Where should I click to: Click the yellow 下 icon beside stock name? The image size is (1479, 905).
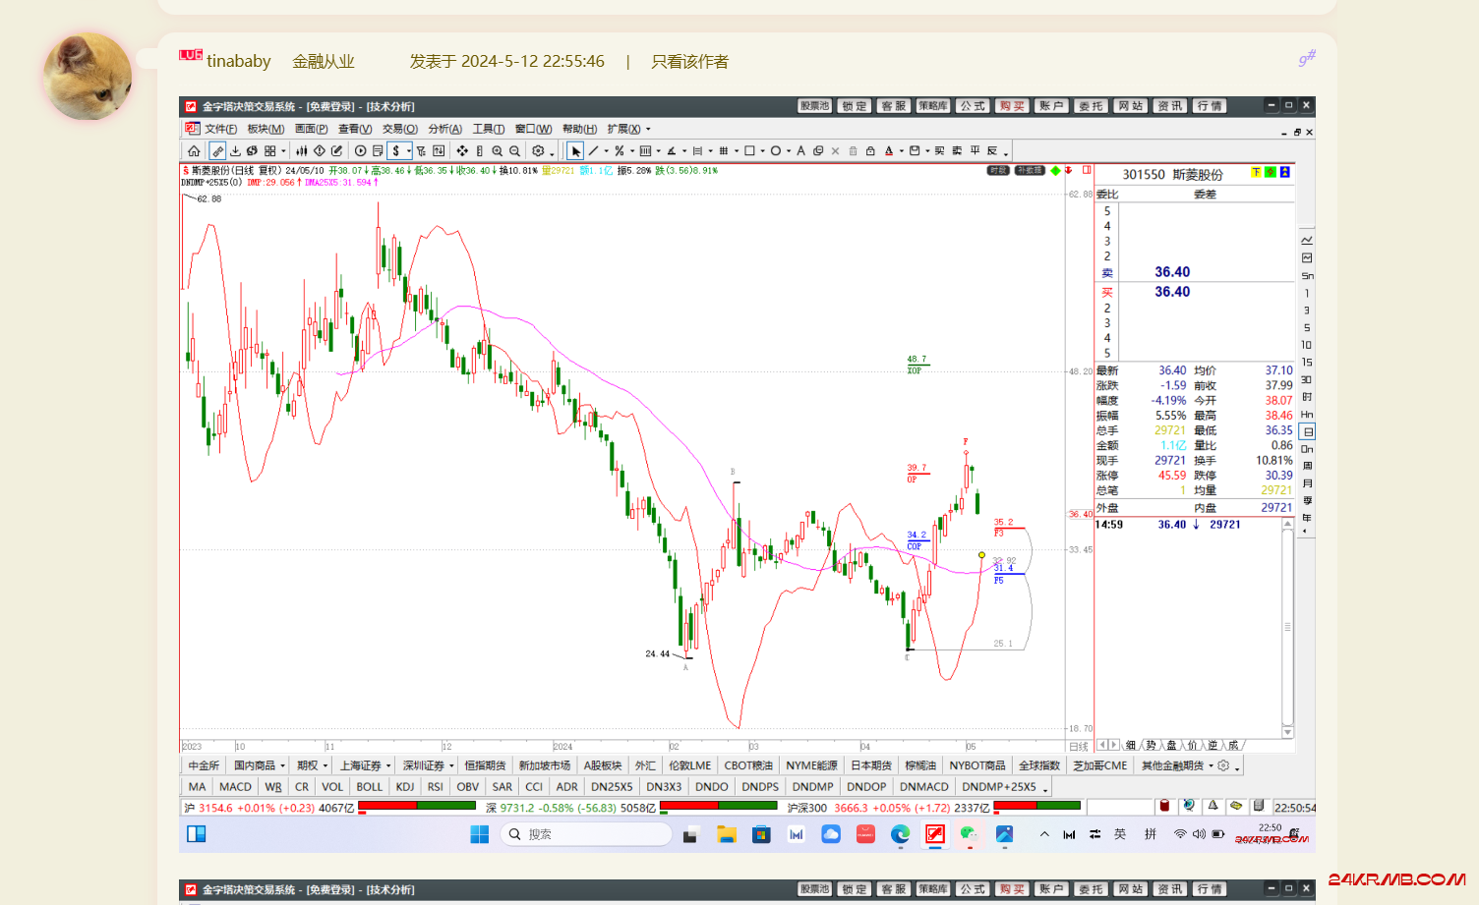pyautogui.click(x=1256, y=173)
